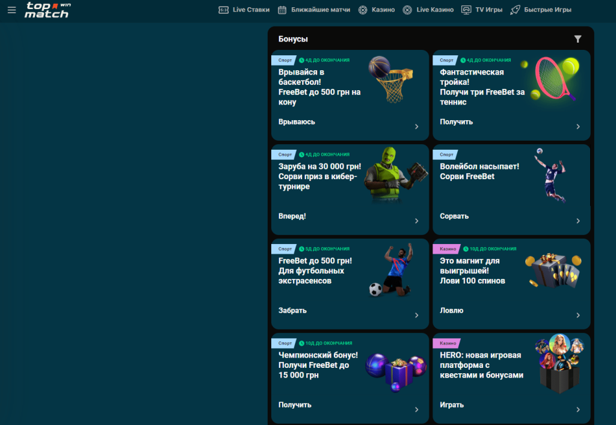Image resolution: width=616 pixels, height=425 pixels.
Task: Click Забрать on the football FreeBet
Action: 293,311
